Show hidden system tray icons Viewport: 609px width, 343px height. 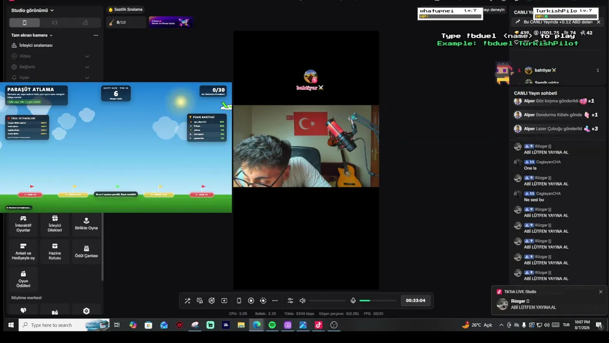pyautogui.click(x=501, y=325)
